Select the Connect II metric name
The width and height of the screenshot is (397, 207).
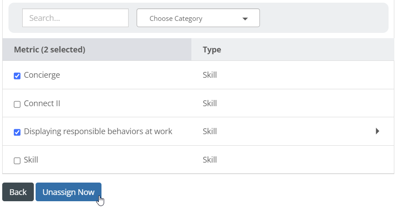[x=42, y=103]
